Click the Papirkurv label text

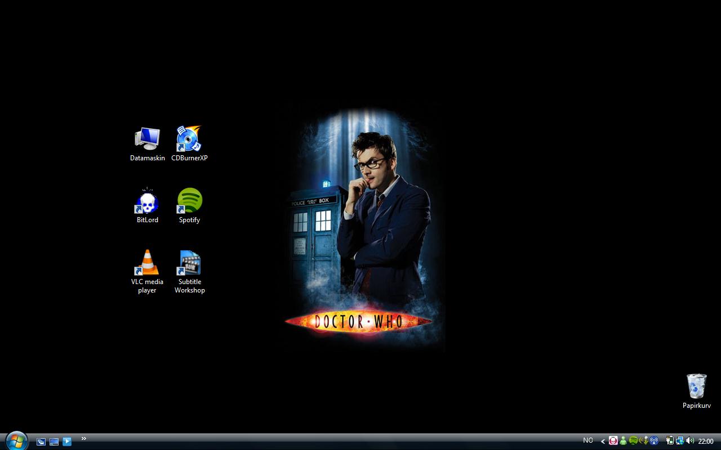click(x=697, y=406)
